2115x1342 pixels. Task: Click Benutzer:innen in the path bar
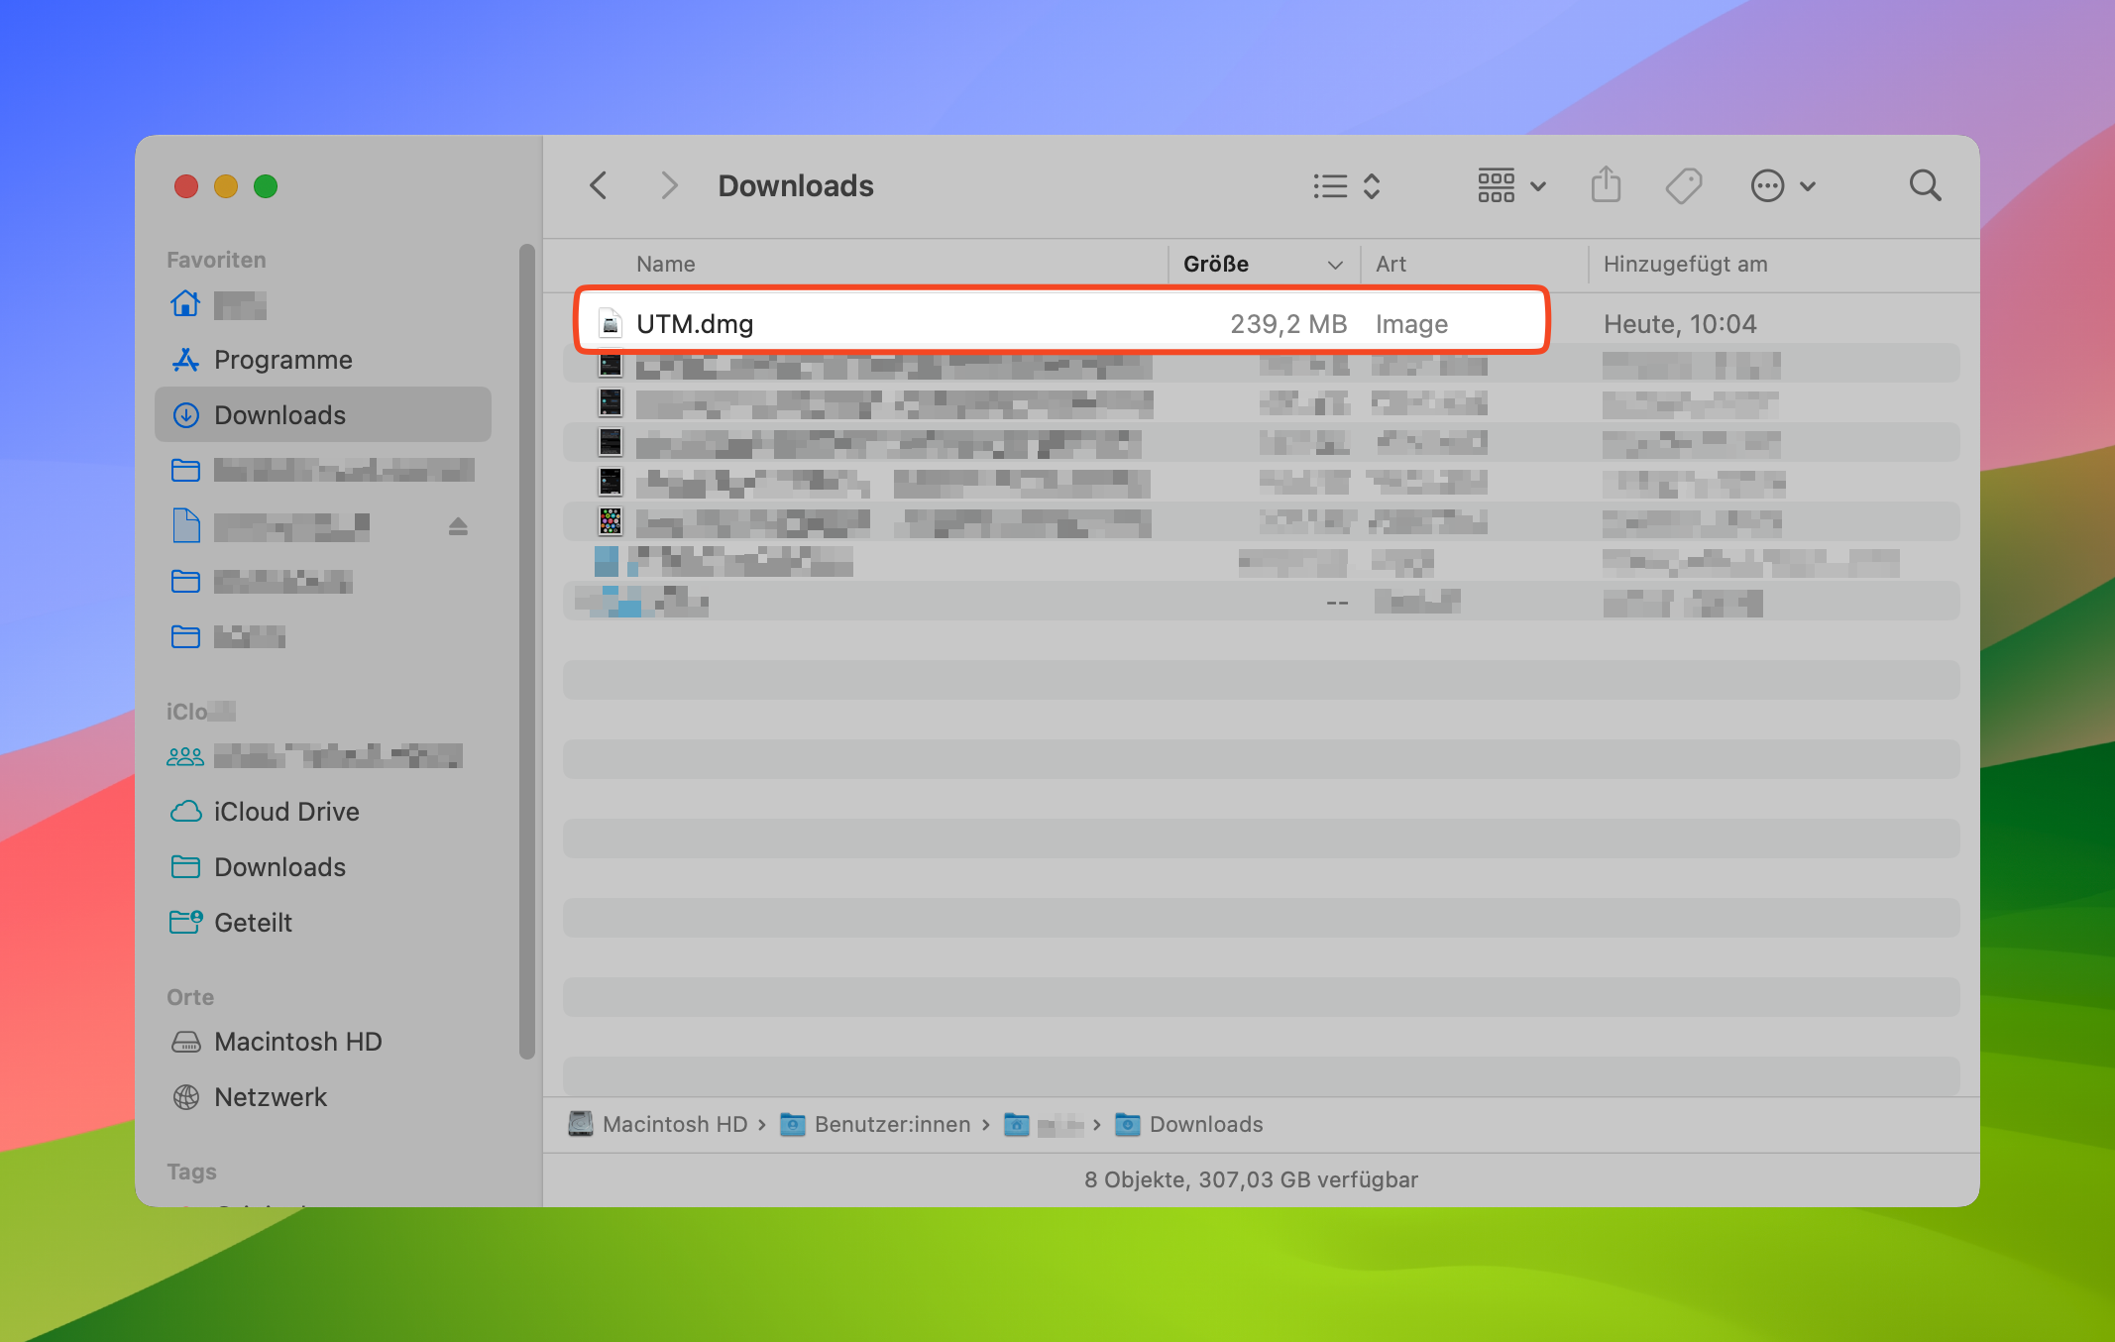tap(892, 1124)
